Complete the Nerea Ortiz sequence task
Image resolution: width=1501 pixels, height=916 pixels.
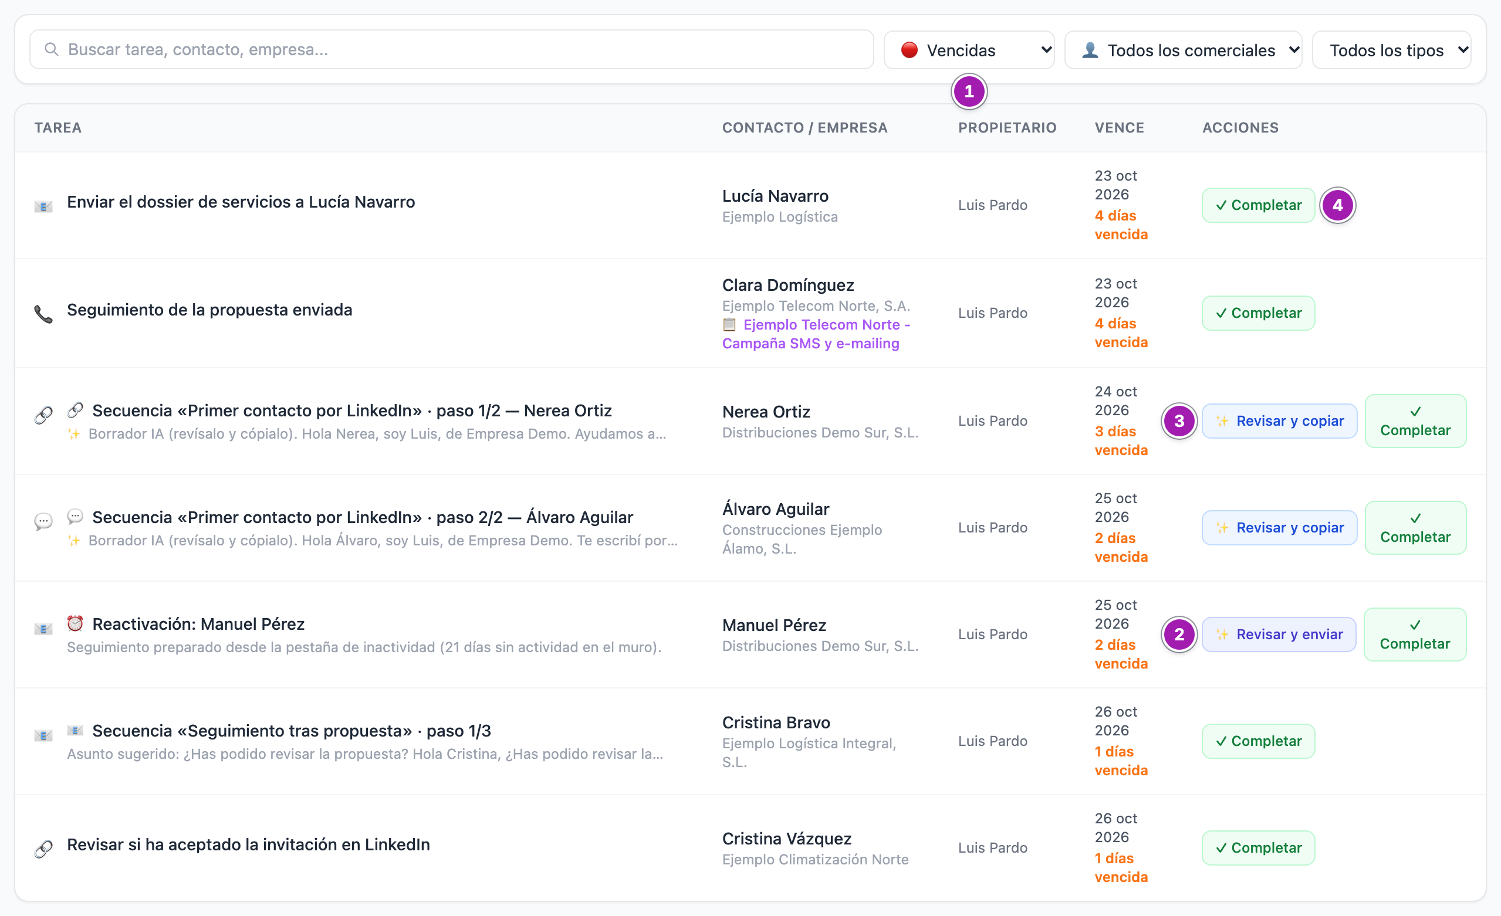click(x=1415, y=420)
